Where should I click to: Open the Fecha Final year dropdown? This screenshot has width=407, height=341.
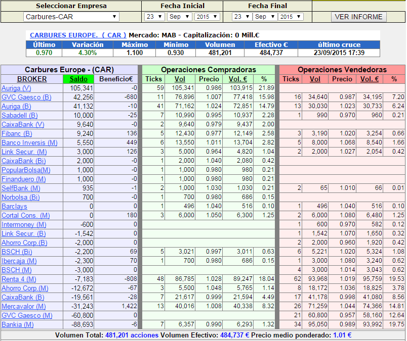click(x=291, y=17)
